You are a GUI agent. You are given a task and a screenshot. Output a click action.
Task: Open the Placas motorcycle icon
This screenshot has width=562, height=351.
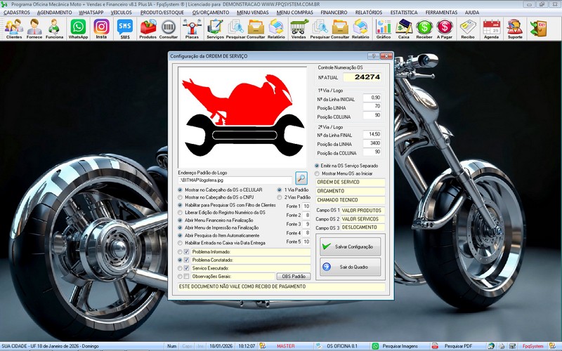click(x=192, y=28)
